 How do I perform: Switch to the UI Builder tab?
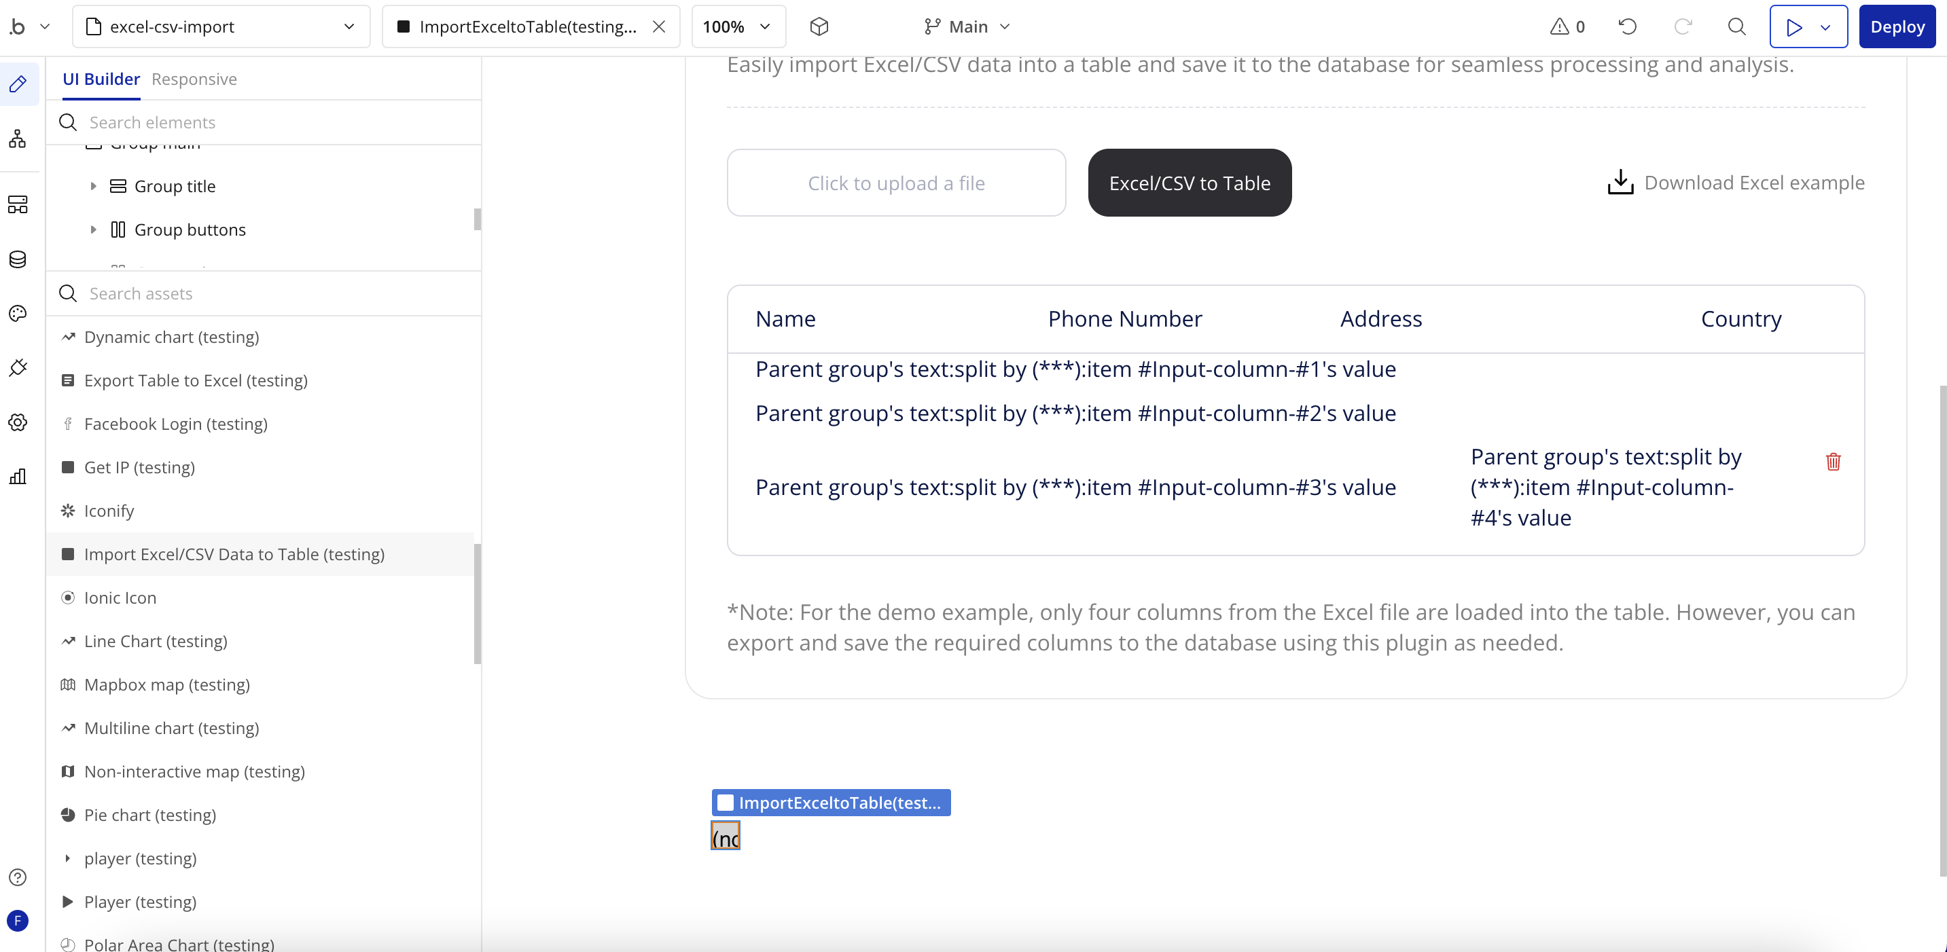pyautogui.click(x=101, y=79)
